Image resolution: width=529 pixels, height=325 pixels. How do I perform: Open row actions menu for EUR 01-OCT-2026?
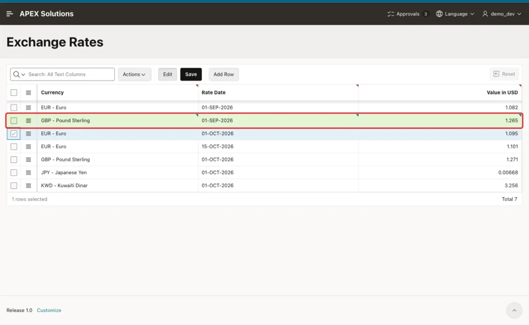(28, 134)
